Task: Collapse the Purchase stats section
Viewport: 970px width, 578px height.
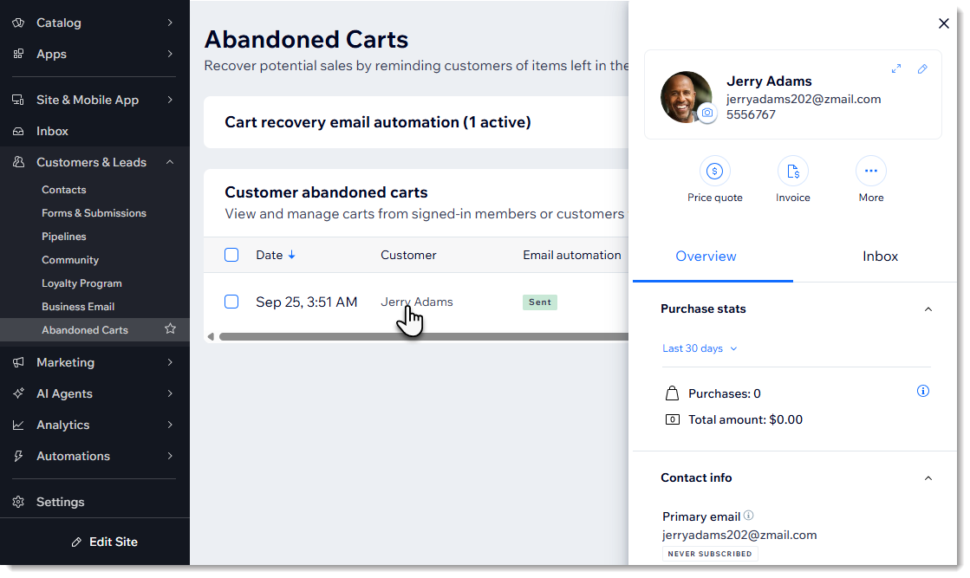Action: [x=928, y=309]
